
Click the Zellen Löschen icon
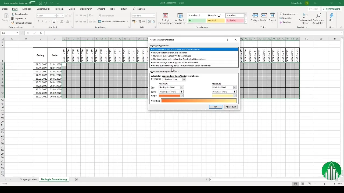(264, 16)
